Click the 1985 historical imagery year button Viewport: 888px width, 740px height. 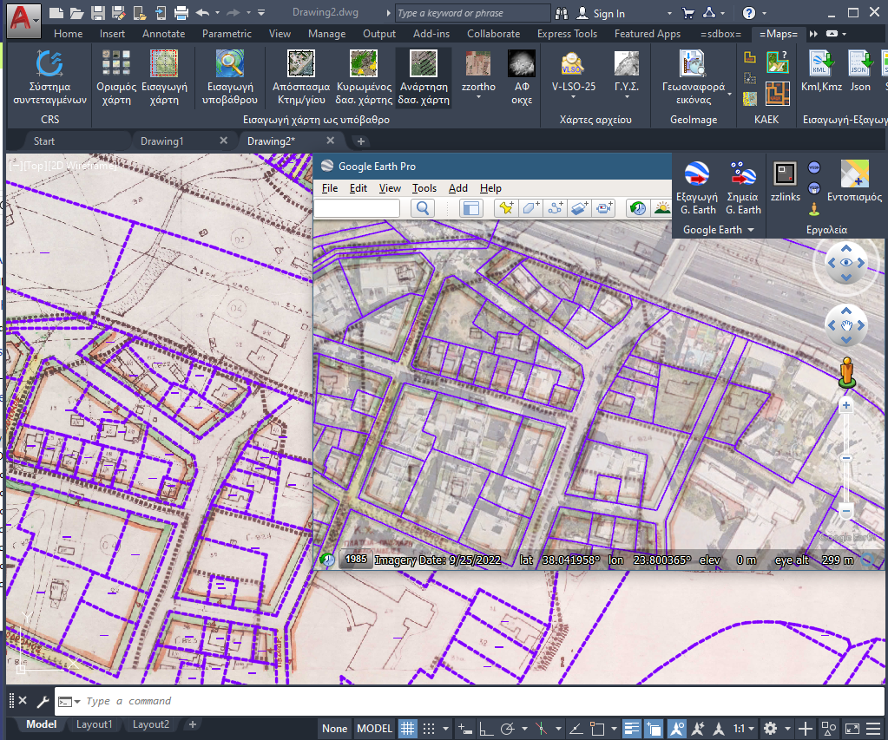click(356, 560)
